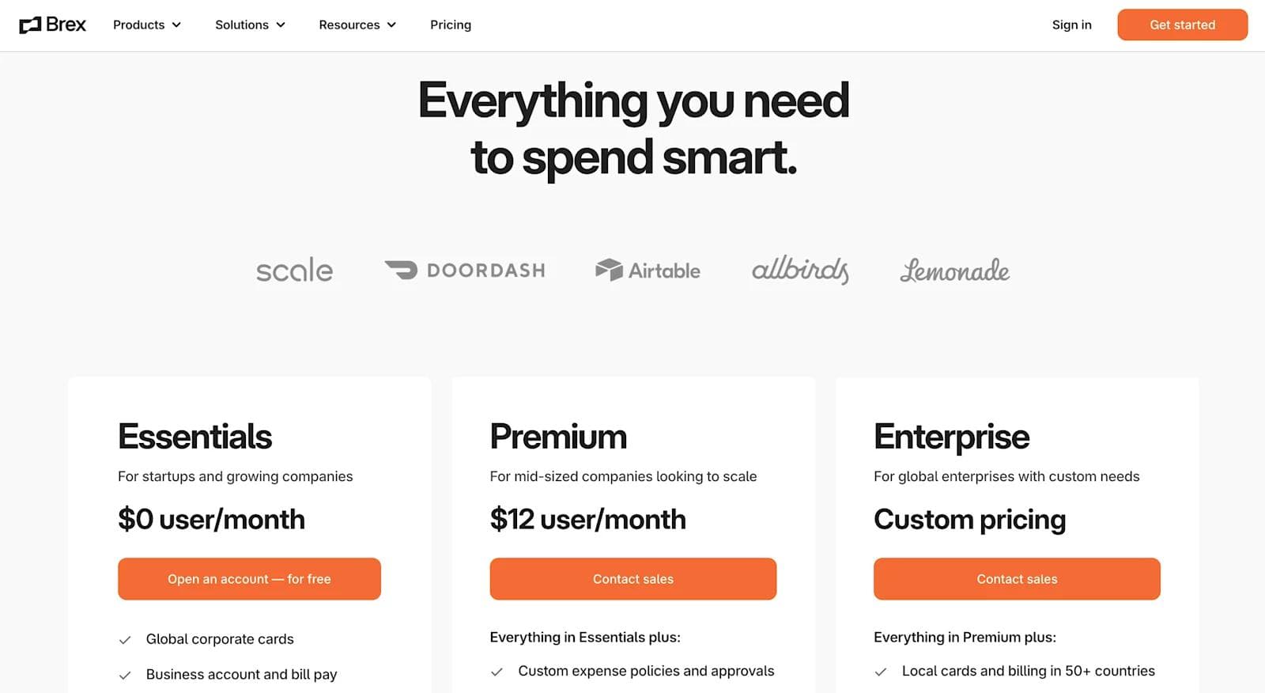
Task: Contact sales for the Enterprise plan
Action: (x=1016, y=578)
